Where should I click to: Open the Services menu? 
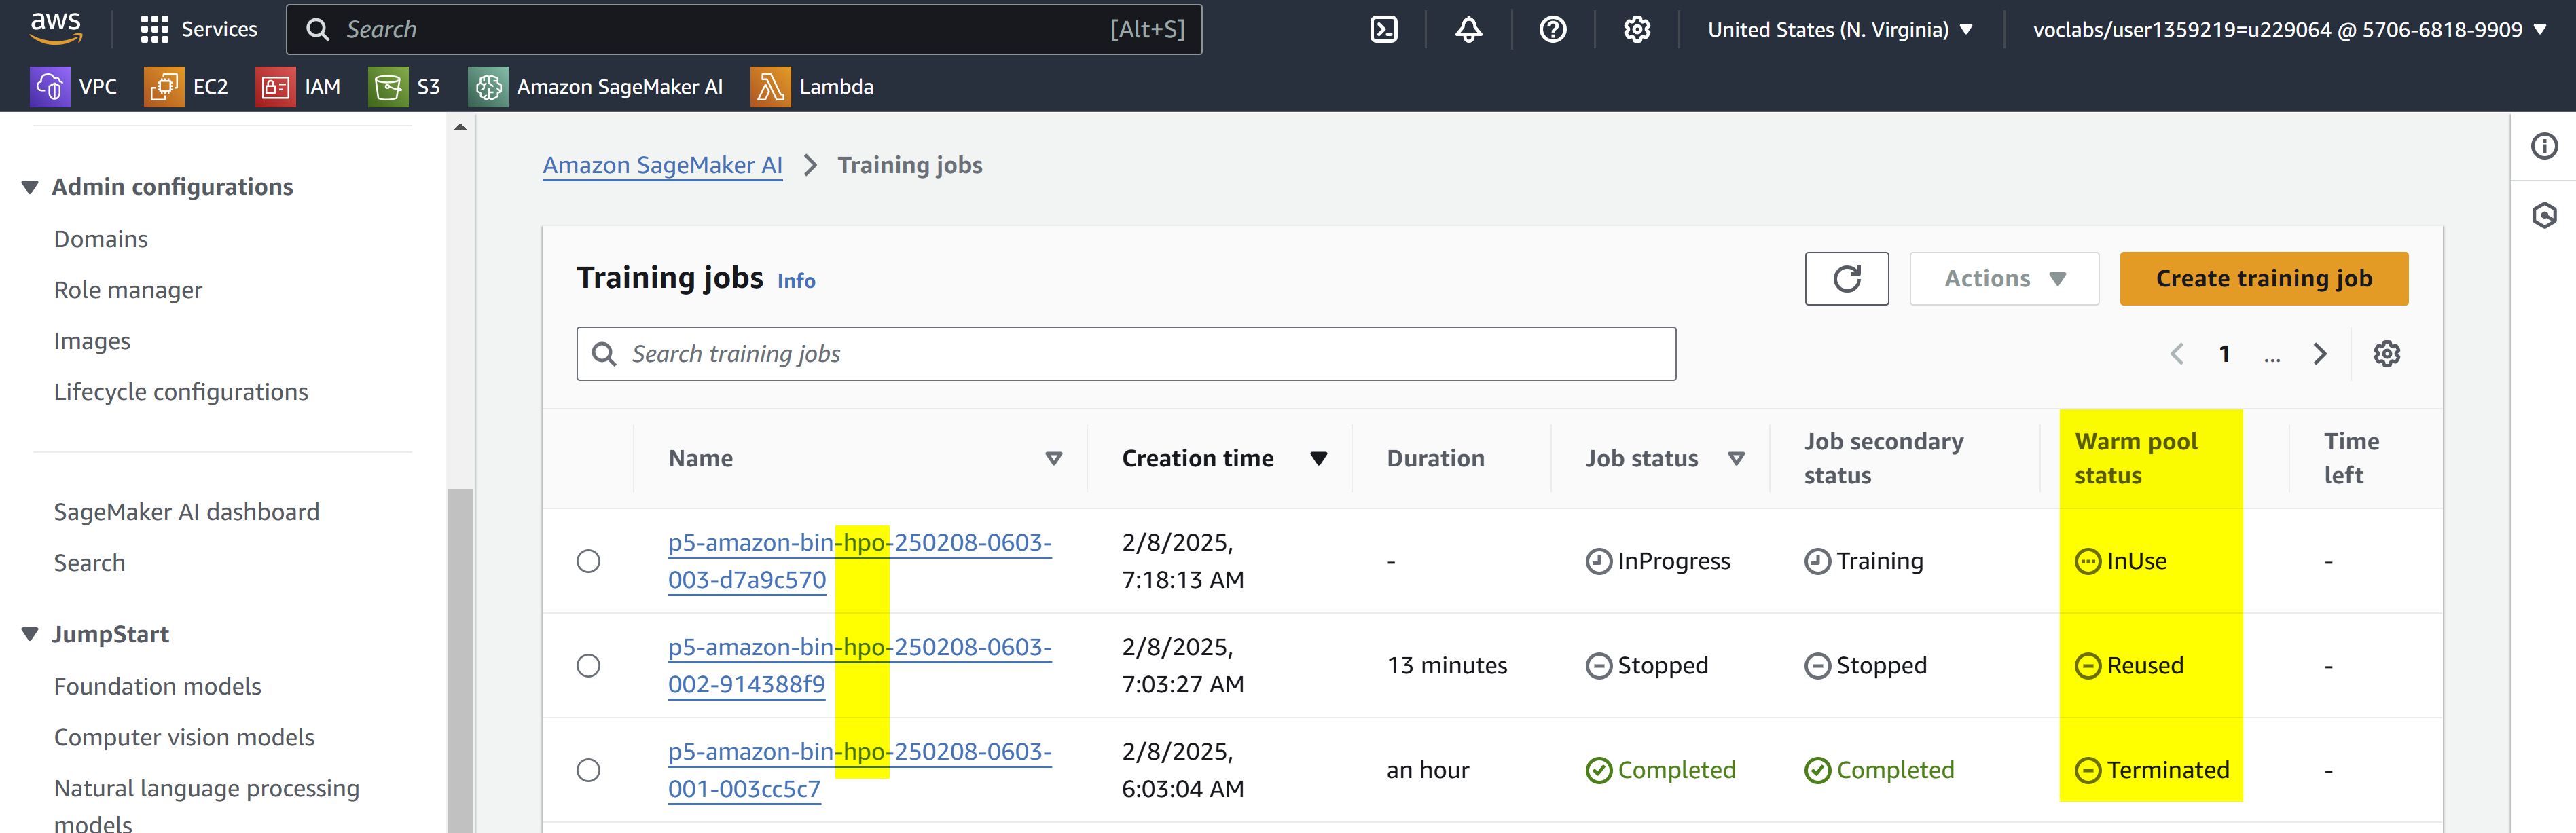pyautogui.click(x=199, y=30)
